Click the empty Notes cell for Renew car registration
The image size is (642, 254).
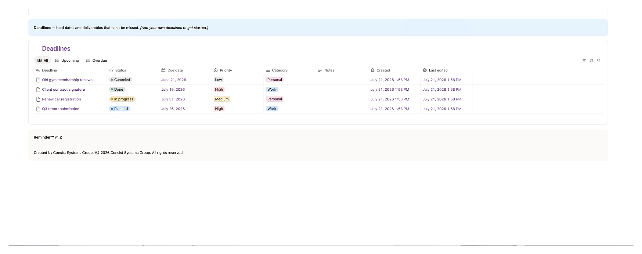[x=342, y=99]
